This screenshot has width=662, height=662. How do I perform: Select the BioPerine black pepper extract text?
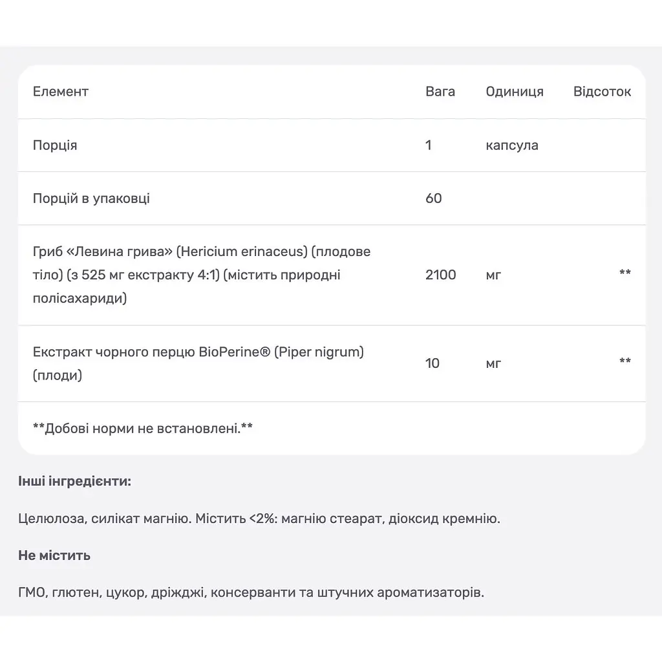(x=198, y=363)
